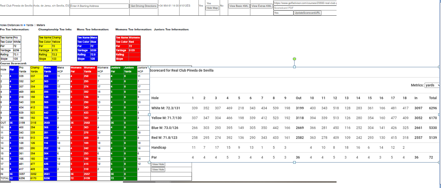Click the View Extras KML button
Image resolution: width=441 pixels, height=188 pixels.
pos(261,6)
